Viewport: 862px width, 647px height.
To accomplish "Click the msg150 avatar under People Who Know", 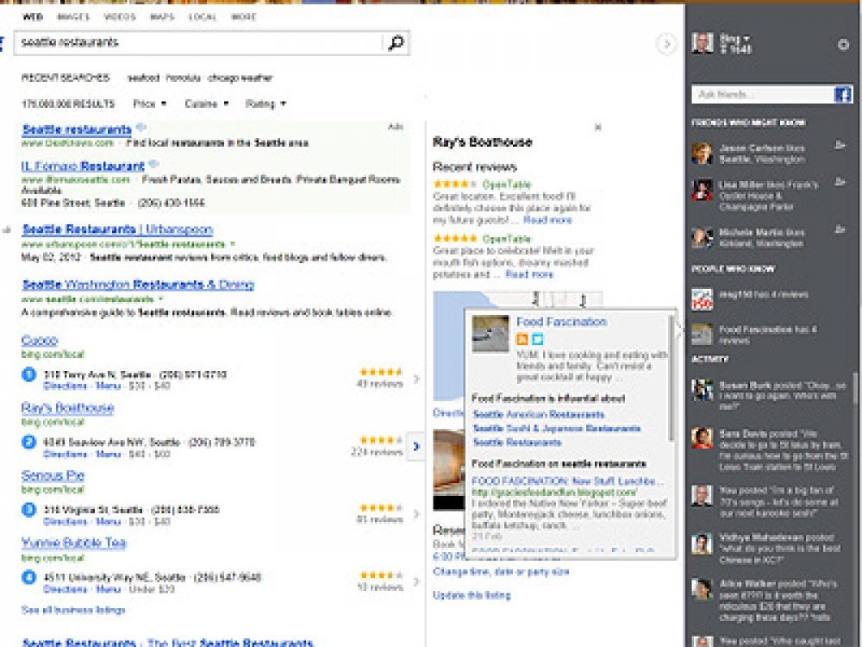I will pyautogui.click(x=702, y=299).
